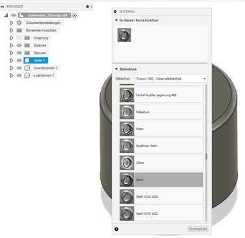Click the Stahl AISI 1015 material swatch
Screen dimensions: 245x238
pyautogui.click(x=127, y=196)
